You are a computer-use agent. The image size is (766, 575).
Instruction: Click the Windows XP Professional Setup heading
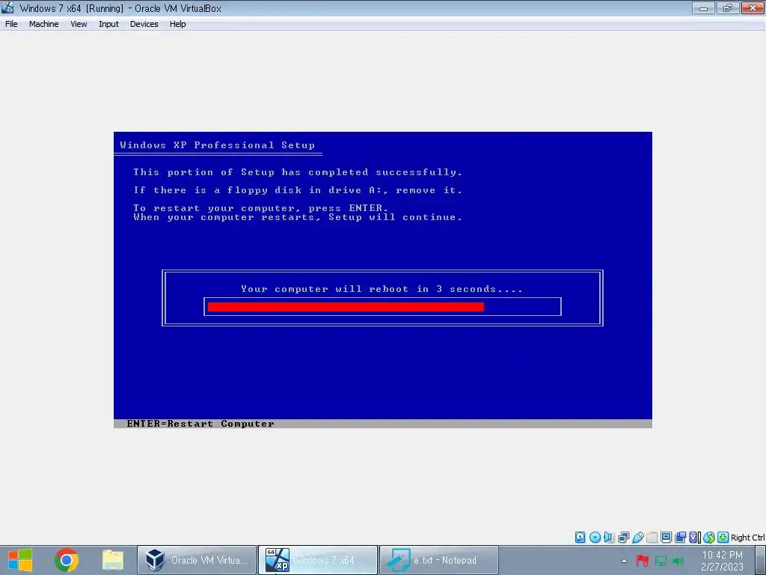(x=218, y=145)
